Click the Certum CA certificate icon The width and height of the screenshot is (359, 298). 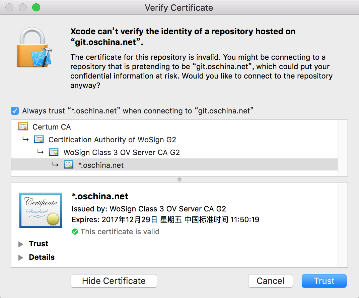pos(23,127)
